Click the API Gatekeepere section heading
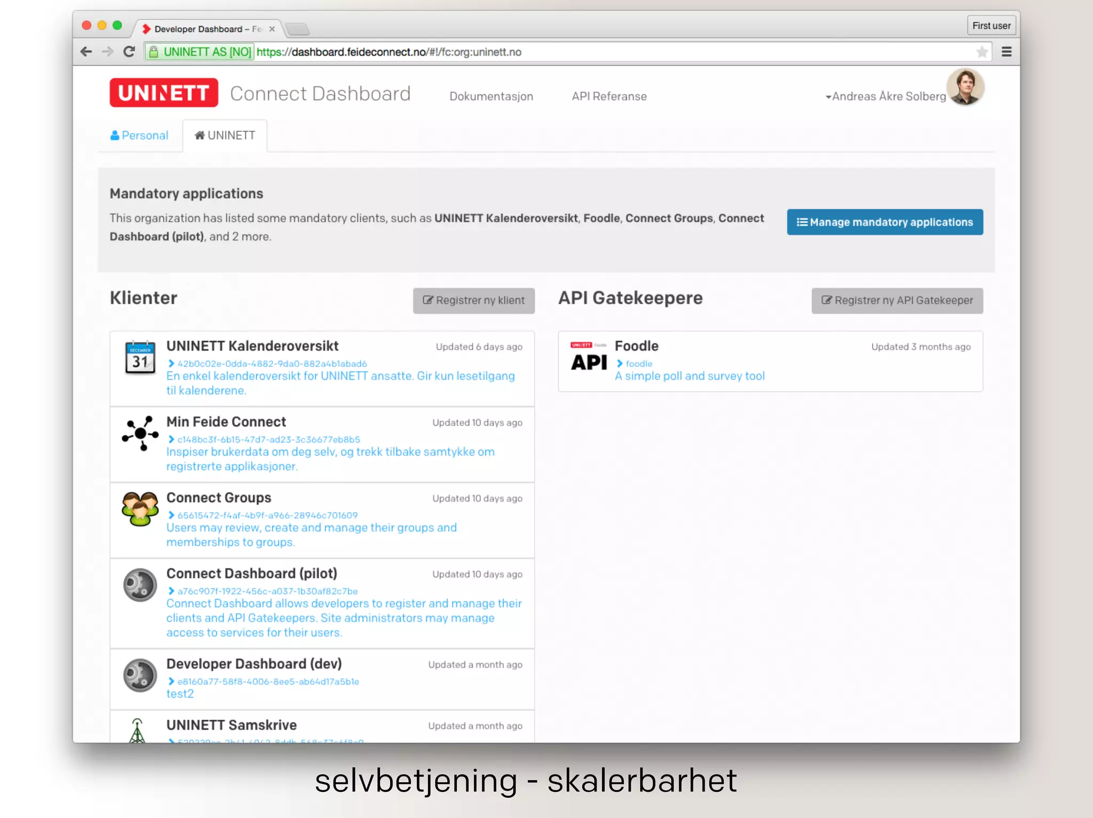Screen dimensions: 1093x818 click(630, 298)
